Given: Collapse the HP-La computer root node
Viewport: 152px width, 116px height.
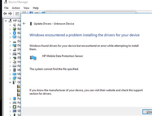Looking at the screenshot, I should (6, 21).
